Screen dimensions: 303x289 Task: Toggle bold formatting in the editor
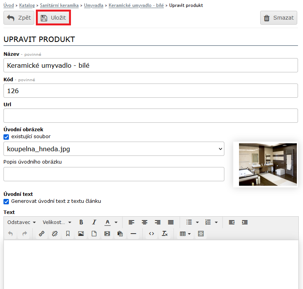[81, 222]
